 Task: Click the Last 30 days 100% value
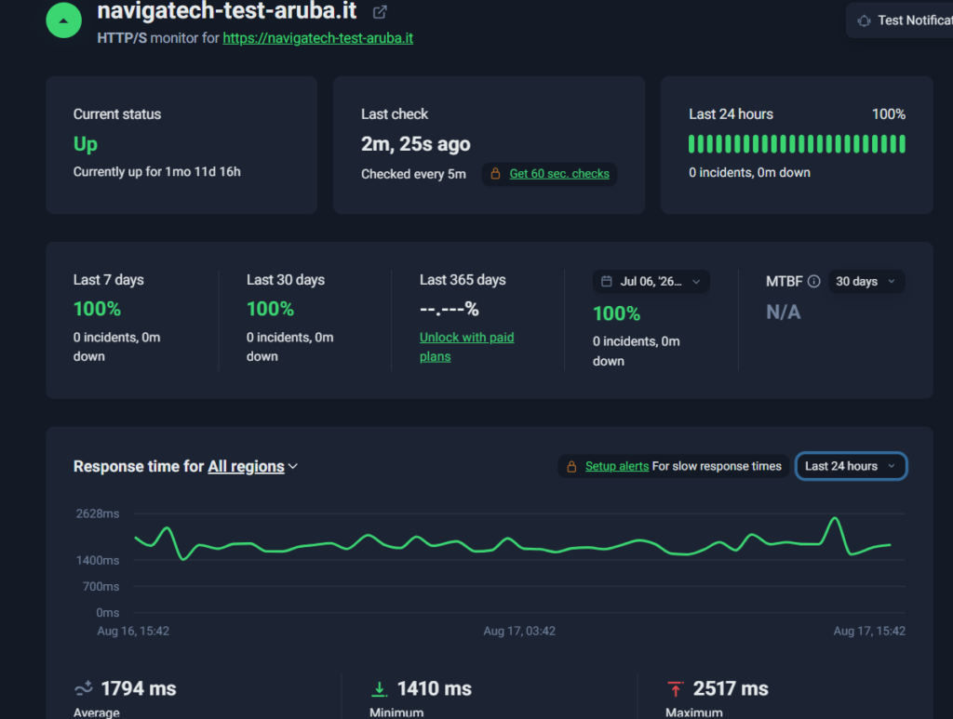coord(271,309)
